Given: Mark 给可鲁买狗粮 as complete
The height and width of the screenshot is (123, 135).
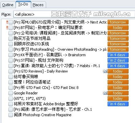Looking at the screenshot, I should coord(11,77).
